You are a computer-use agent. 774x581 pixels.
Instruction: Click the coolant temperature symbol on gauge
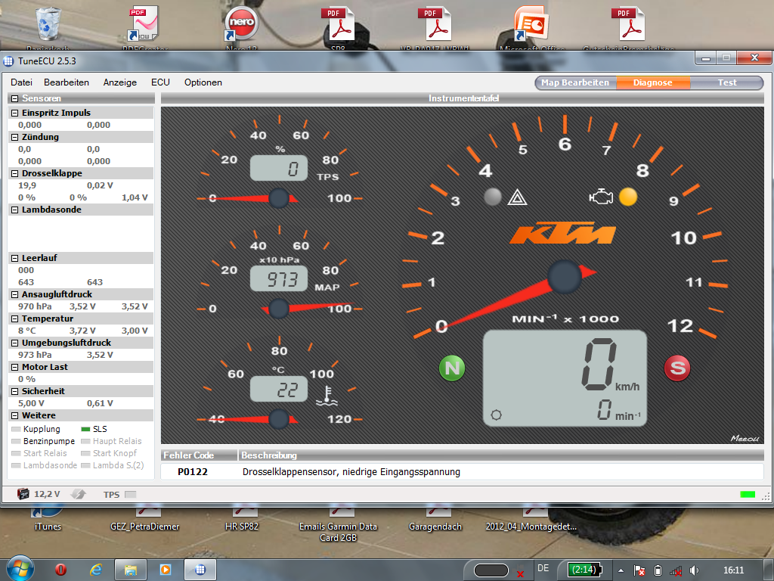[327, 394]
